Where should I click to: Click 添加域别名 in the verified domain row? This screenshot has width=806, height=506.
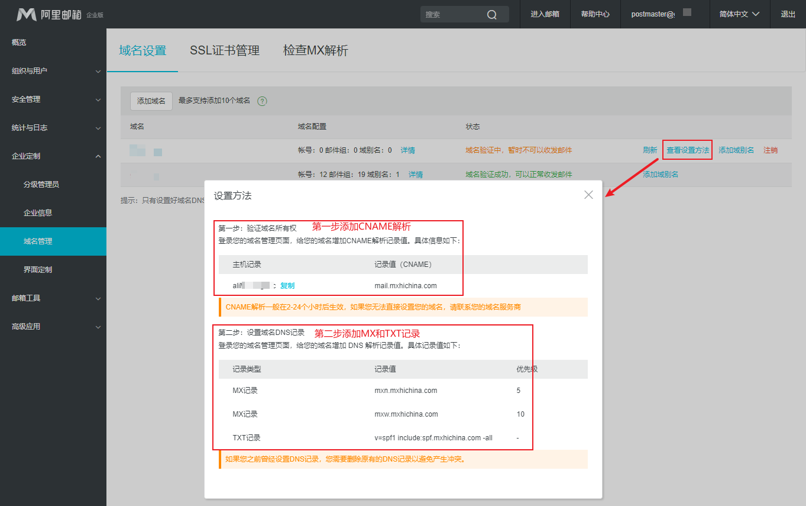[661, 175]
